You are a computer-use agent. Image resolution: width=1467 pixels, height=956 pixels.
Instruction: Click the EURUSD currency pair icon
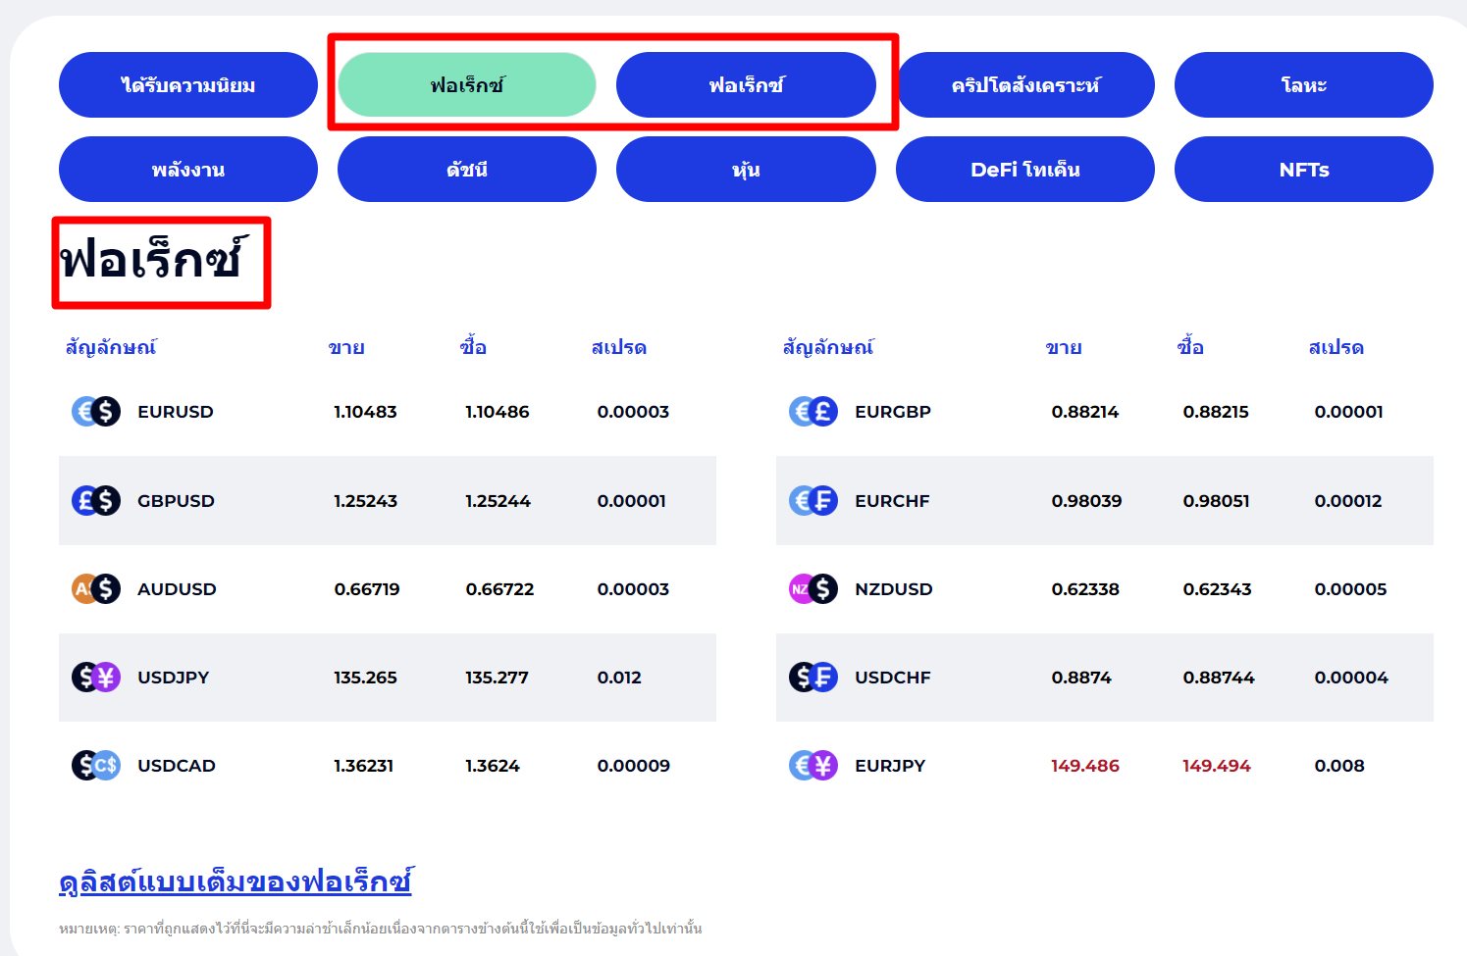[x=95, y=411]
